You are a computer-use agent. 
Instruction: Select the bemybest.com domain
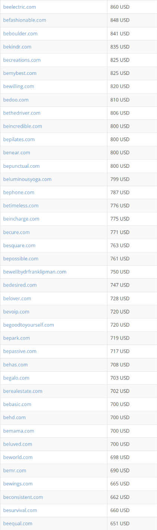point(20,73)
